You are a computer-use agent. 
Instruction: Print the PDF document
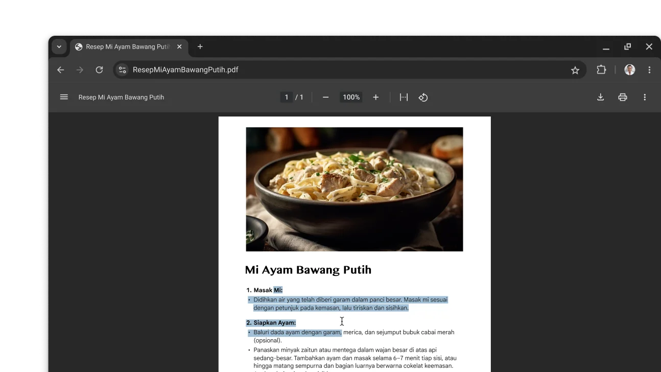tap(623, 97)
